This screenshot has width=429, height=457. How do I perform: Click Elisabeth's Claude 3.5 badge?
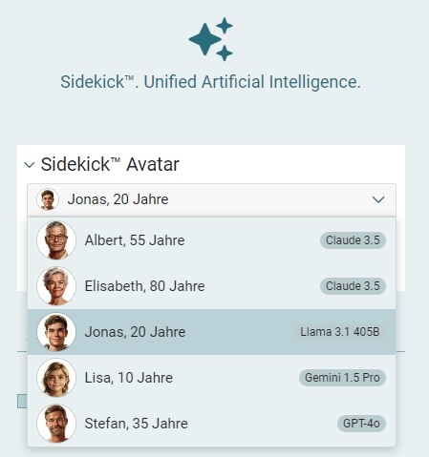[x=353, y=286]
